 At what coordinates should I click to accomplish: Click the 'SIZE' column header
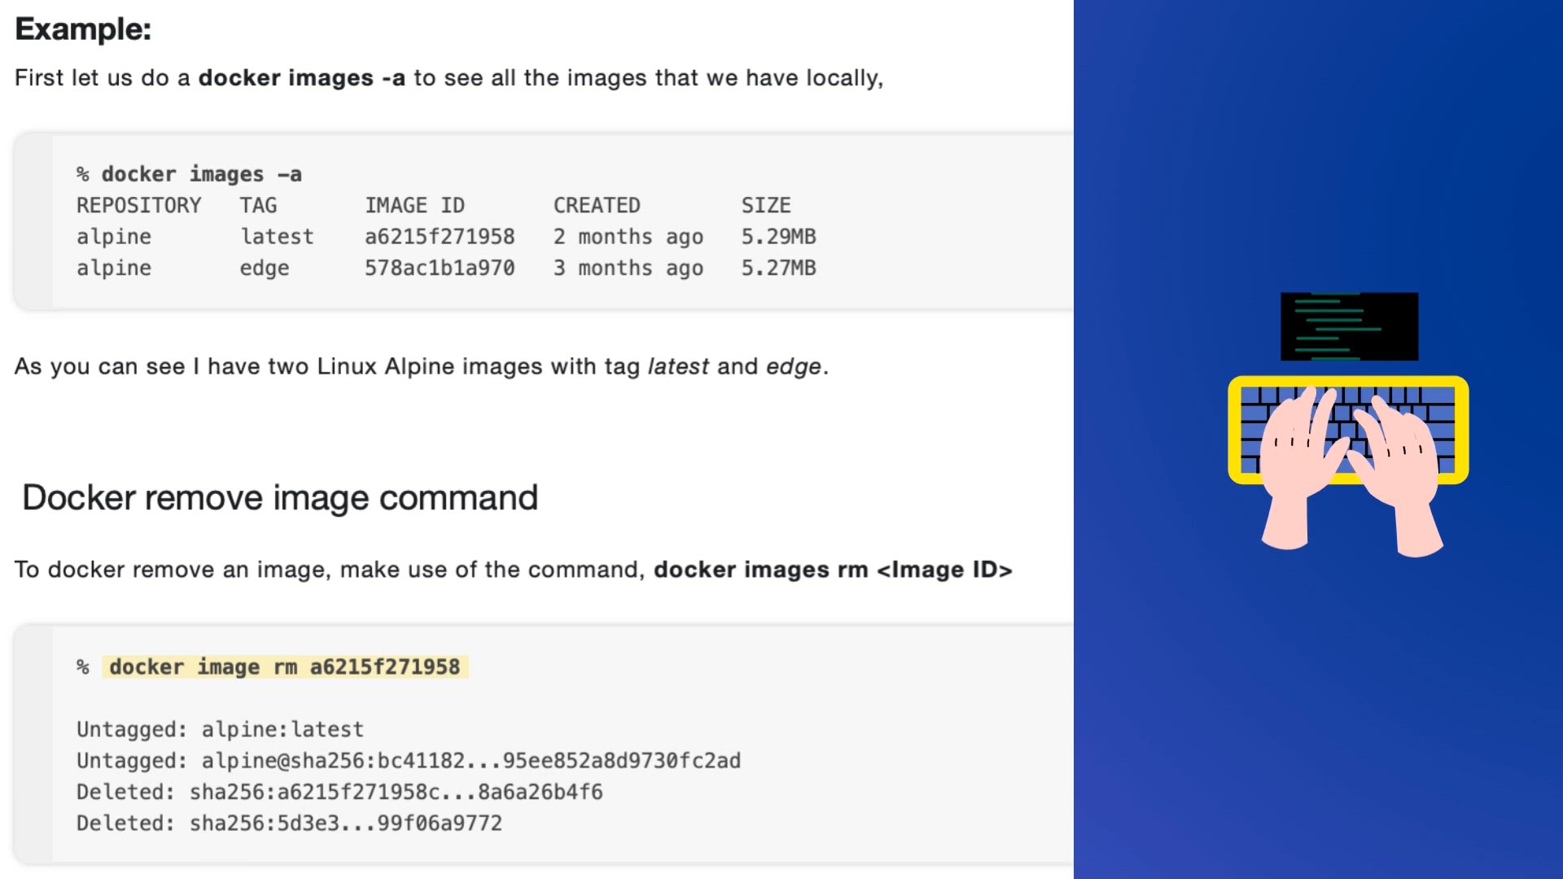[x=765, y=205]
